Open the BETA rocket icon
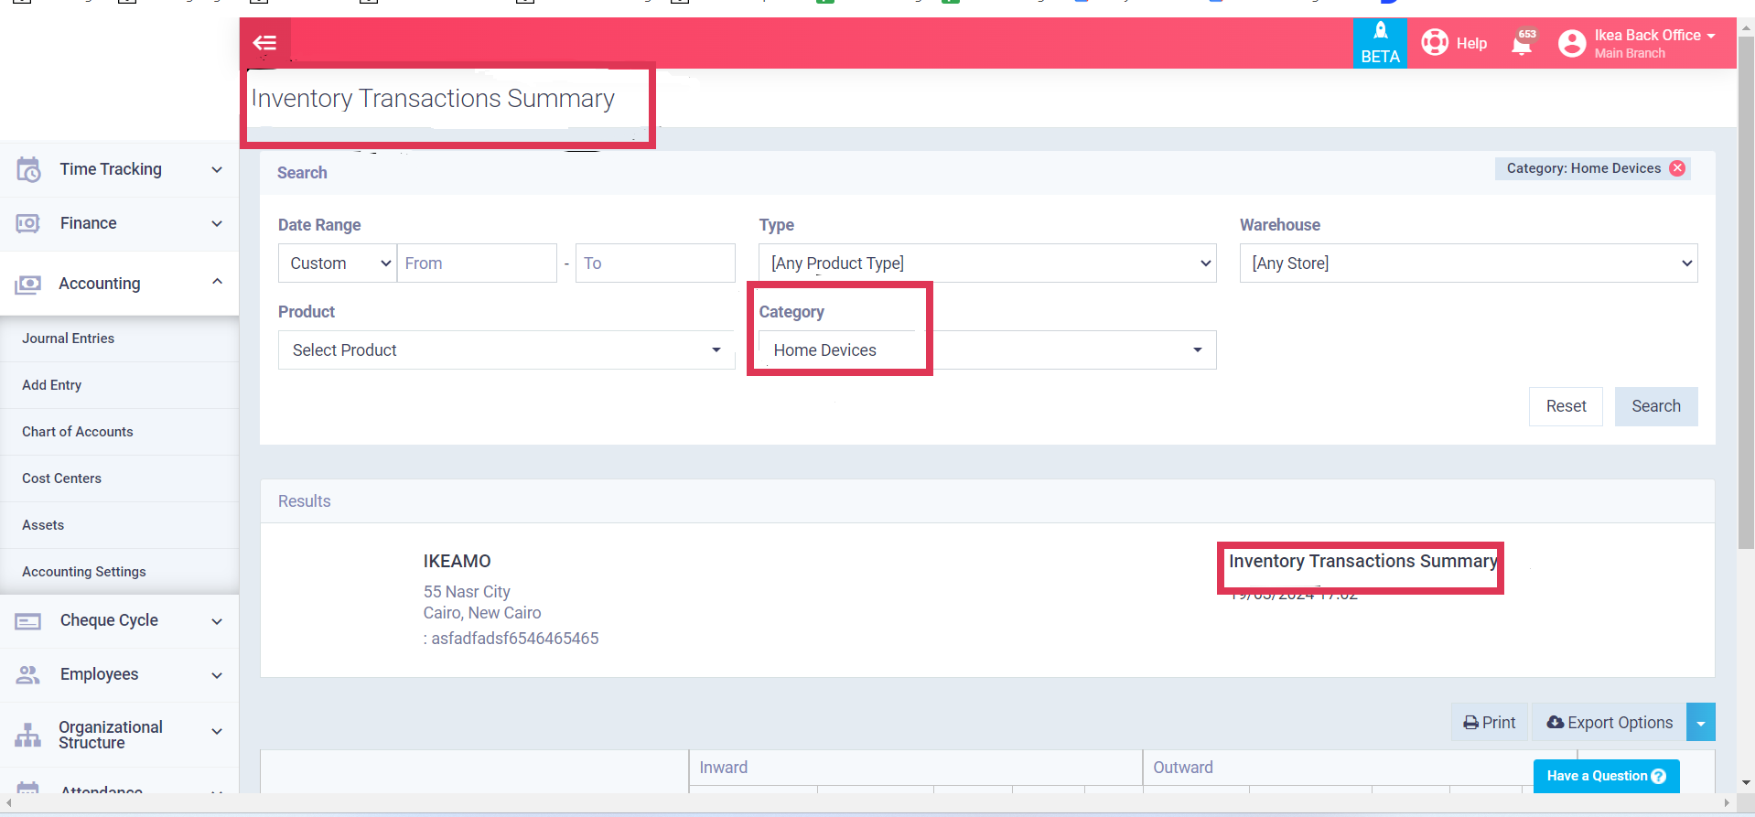Image resolution: width=1755 pixels, height=817 pixels. tap(1380, 32)
